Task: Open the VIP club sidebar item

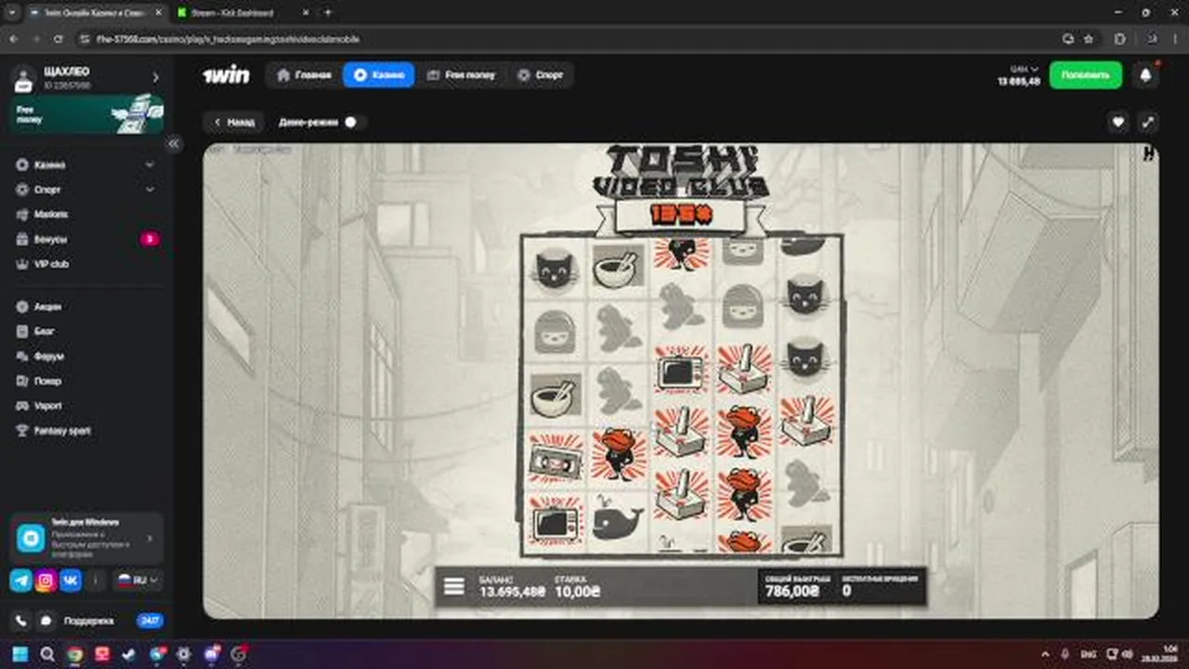Action: pos(87,264)
